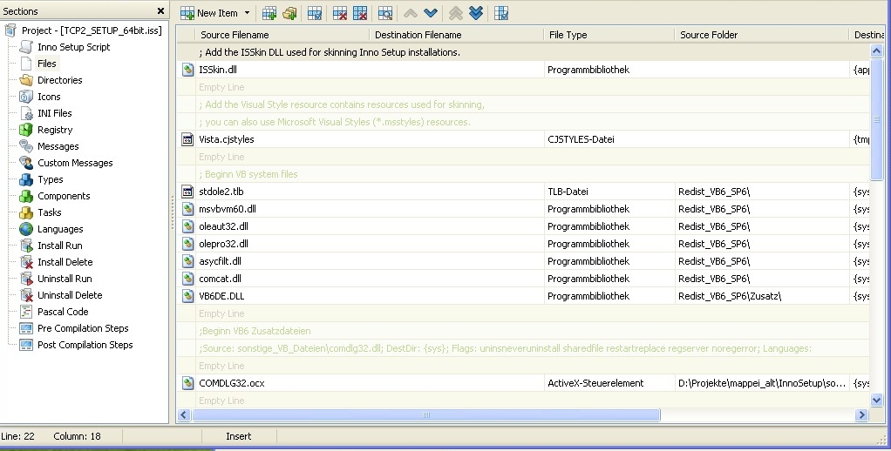Click the move down single-chevron icon
This screenshot has width=891, height=451.
pos(431,13)
